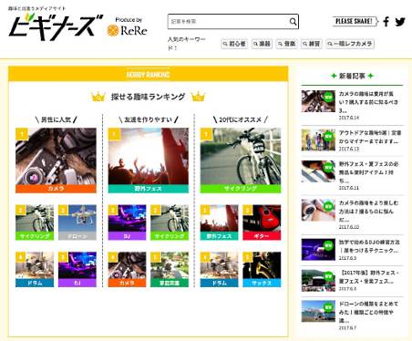Image resolution: width=412 pixels, height=341 pixels.
Task: Open the カメラ card ranked first under 男性に人気
Action: pos(56,160)
